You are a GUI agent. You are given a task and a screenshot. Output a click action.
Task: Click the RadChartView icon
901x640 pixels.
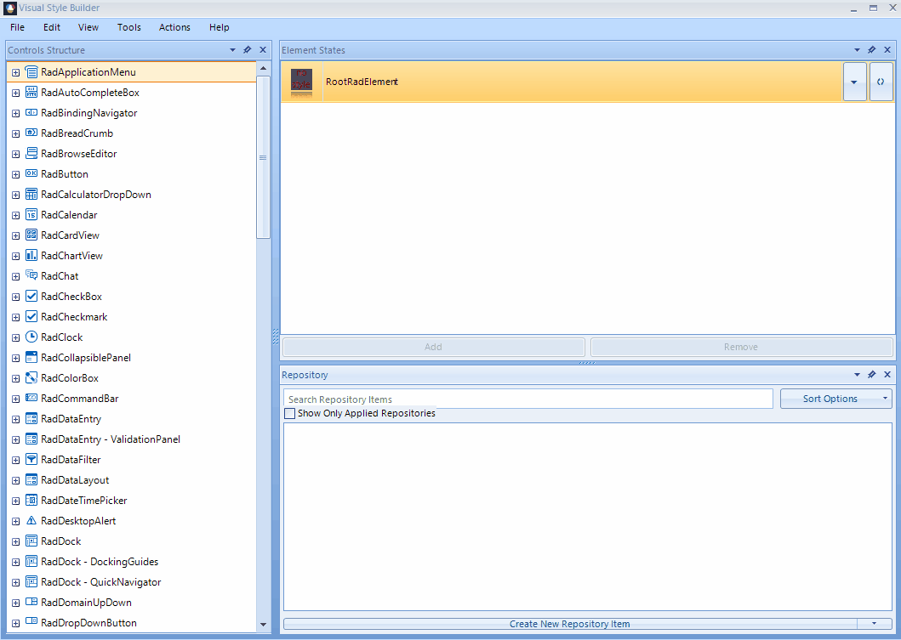point(31,256)
